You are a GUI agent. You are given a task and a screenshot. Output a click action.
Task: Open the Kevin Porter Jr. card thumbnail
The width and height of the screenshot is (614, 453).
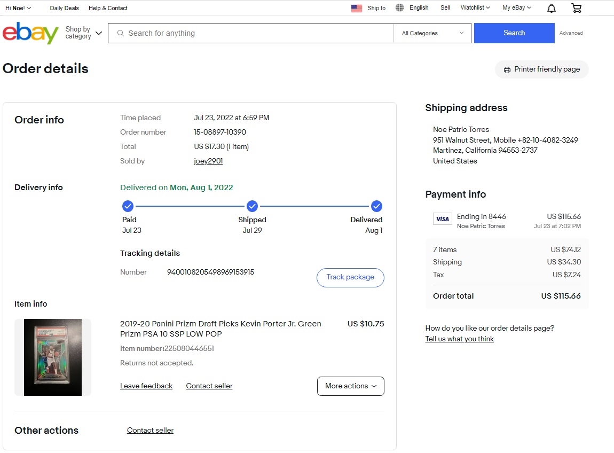coord(53,357)
